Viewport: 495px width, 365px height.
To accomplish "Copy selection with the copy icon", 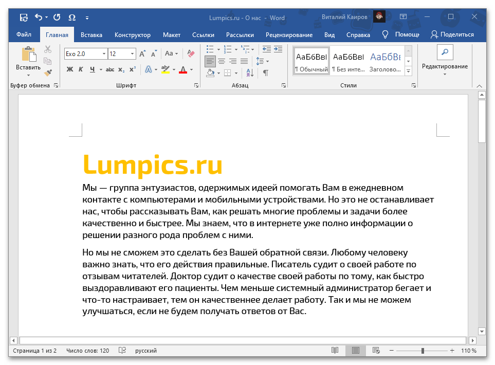I will 48,61.
